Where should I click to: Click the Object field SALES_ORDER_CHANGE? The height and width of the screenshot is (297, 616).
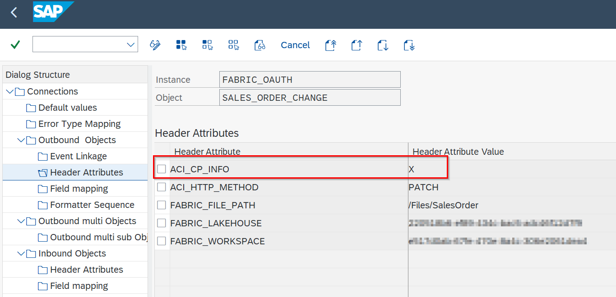point(310,98)
